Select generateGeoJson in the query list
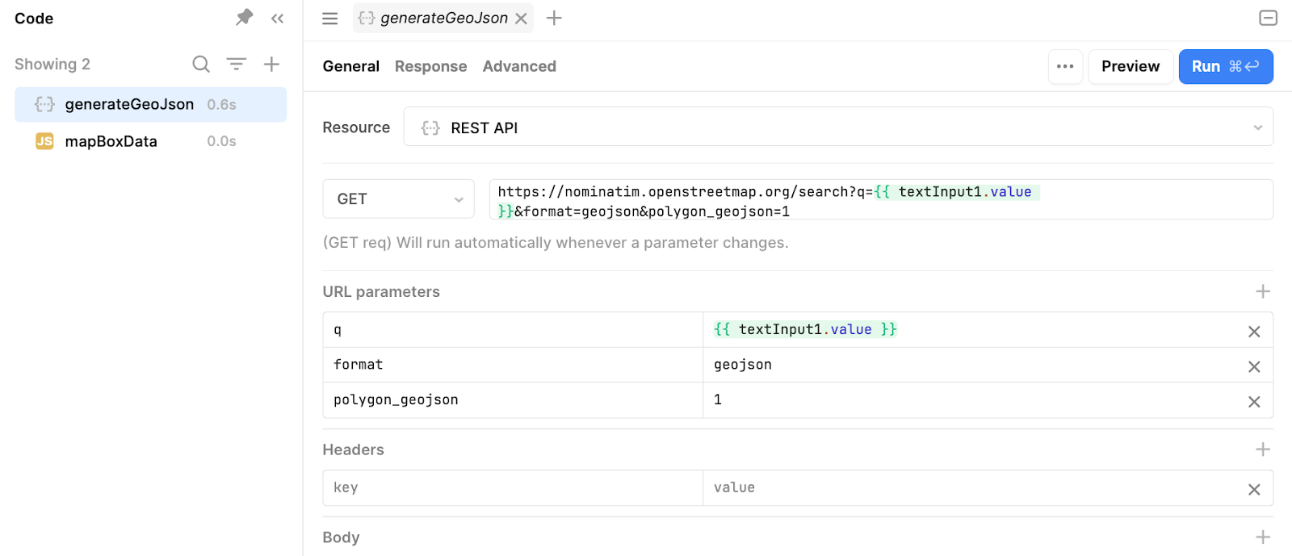 coord(150,104)
